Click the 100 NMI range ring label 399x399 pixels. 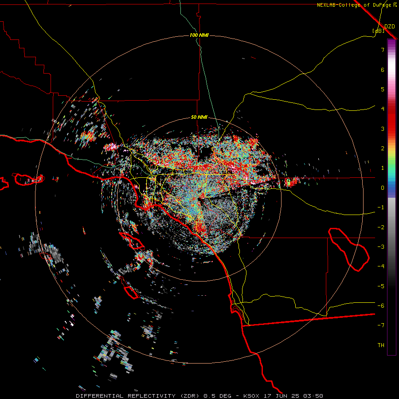tap(199, 35)
